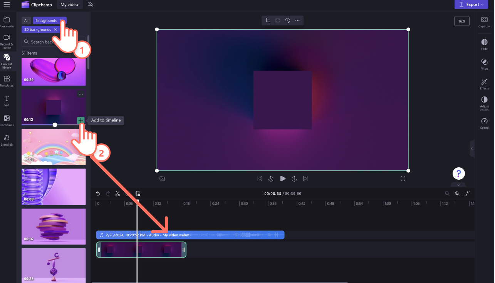Image resolution: width=495 pixels, height=283 pixels.
Task: Split the clip using the scissors icon
Action: point(118,194)
